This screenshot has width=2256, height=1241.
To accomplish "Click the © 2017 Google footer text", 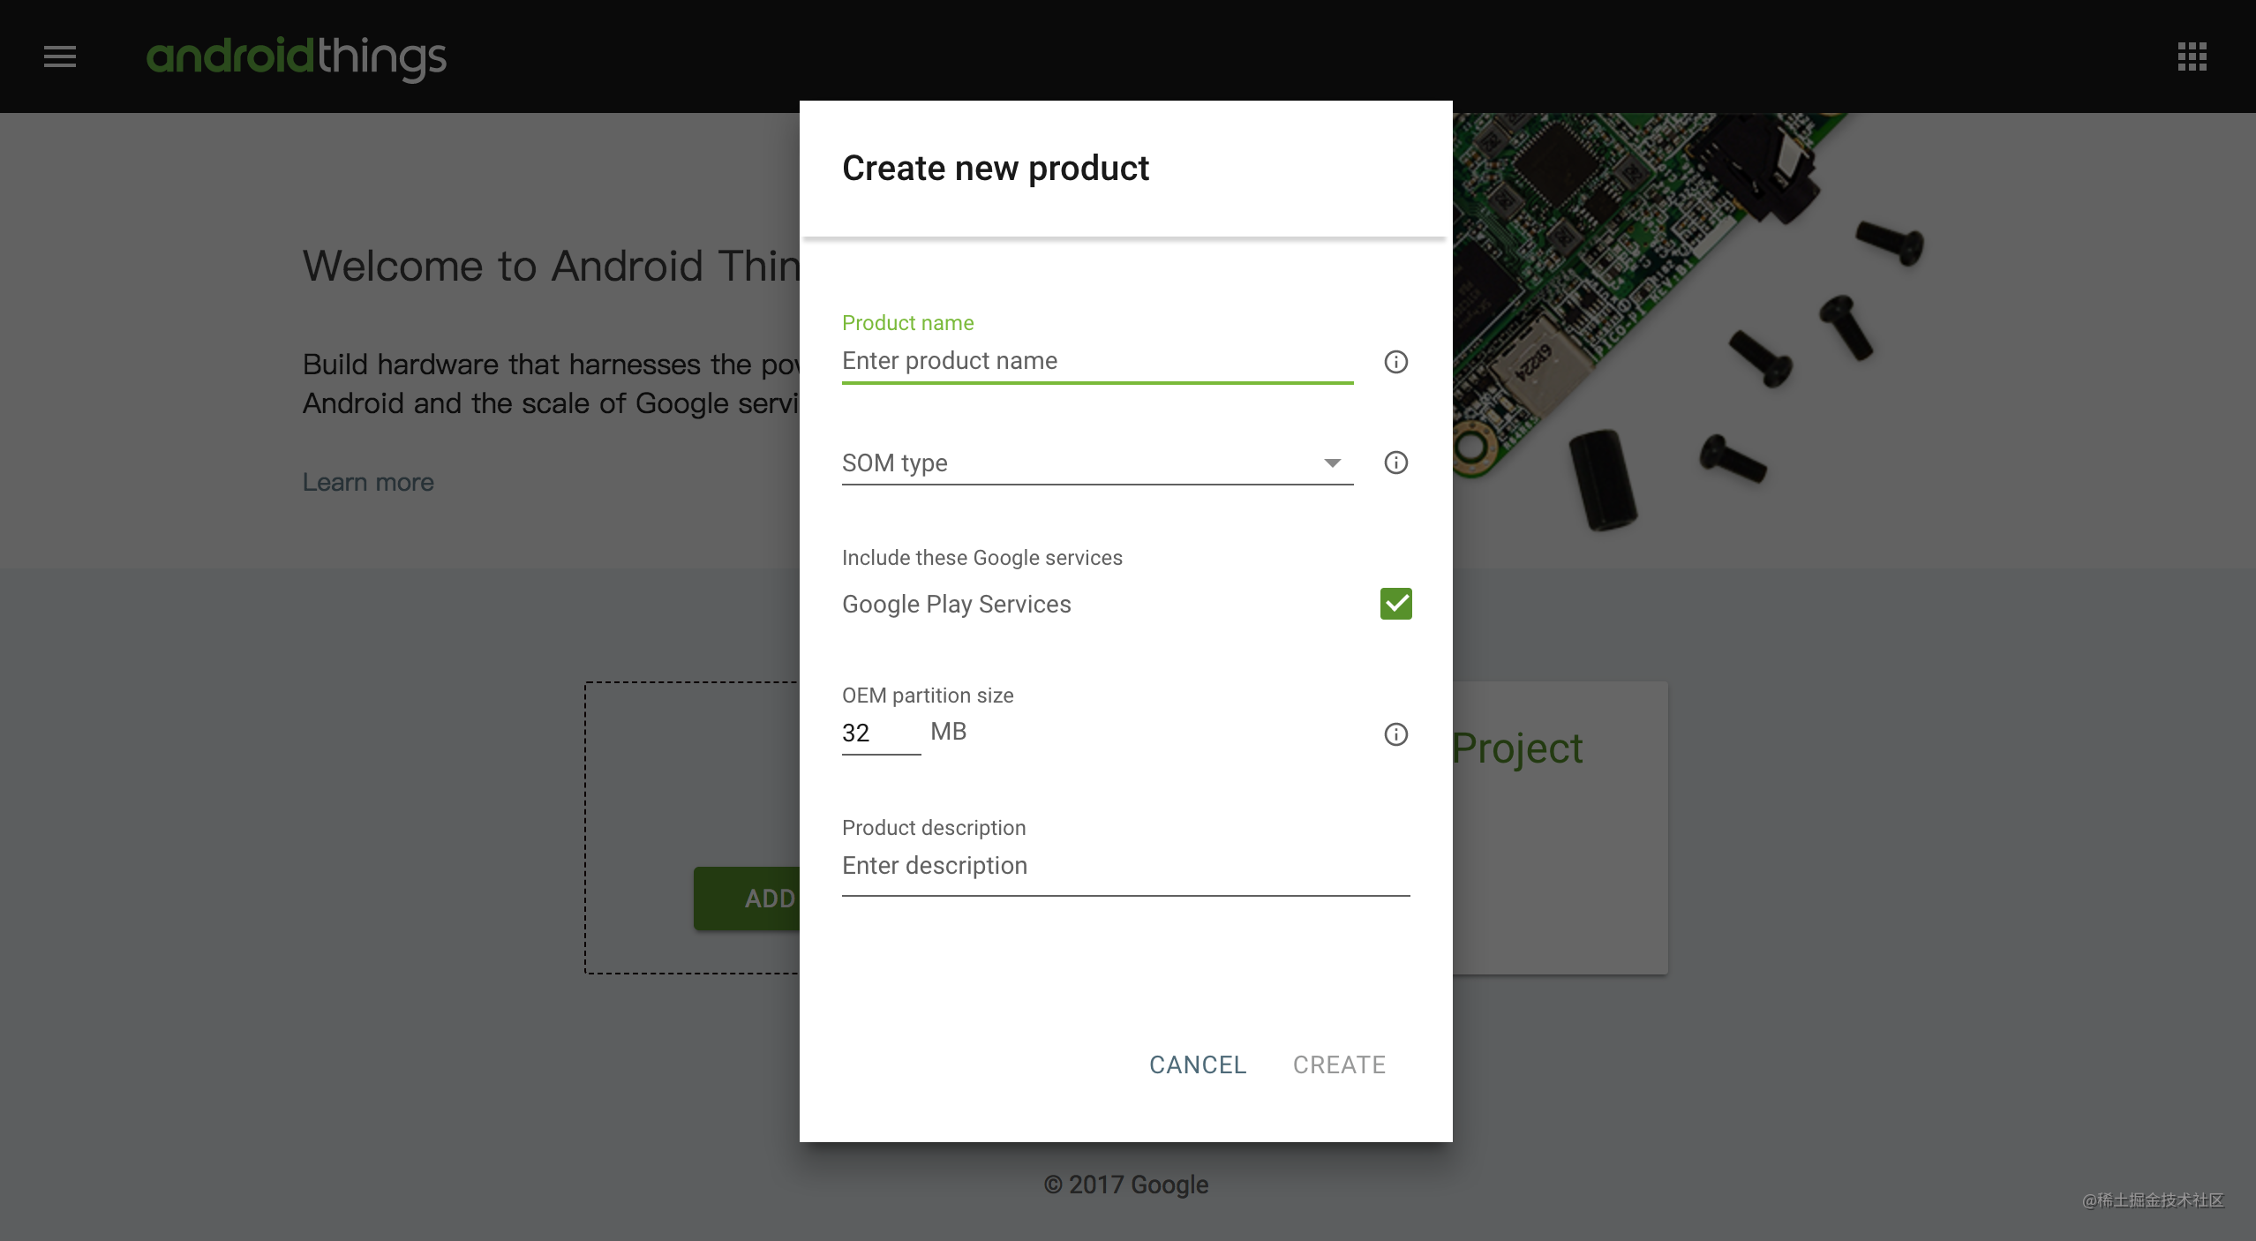I will (x=1125, y=1185).
